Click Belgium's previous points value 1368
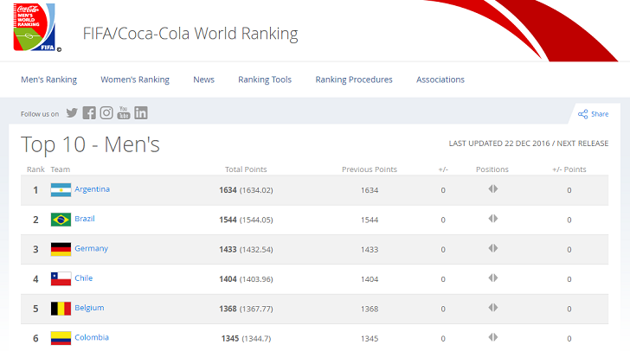 (x=370, y=310)
